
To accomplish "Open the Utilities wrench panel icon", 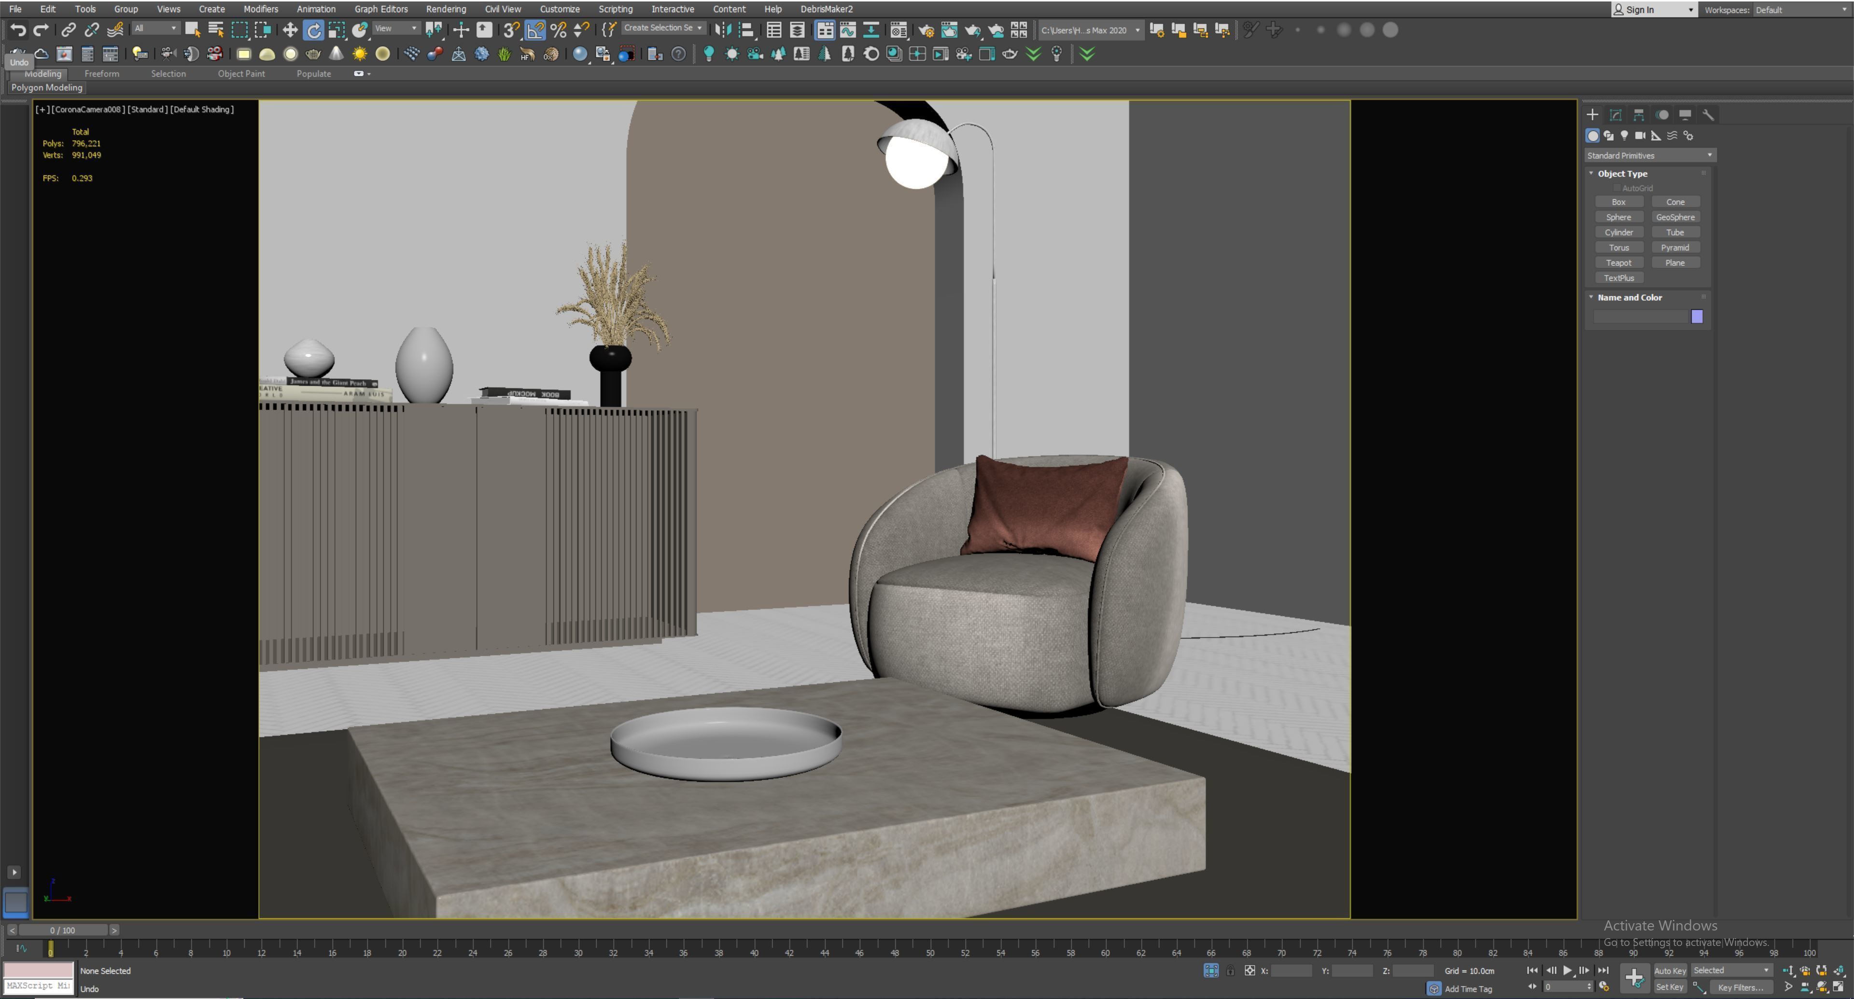I will tap(1708, 115).
